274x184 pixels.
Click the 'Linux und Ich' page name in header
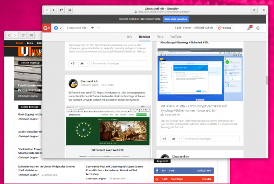[x=76, y=28]
